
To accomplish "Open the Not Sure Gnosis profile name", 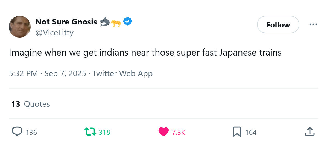I will click(x=66, y=22).
